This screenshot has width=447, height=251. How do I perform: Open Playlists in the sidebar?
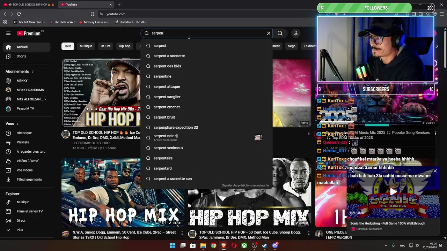coord(27,142)
